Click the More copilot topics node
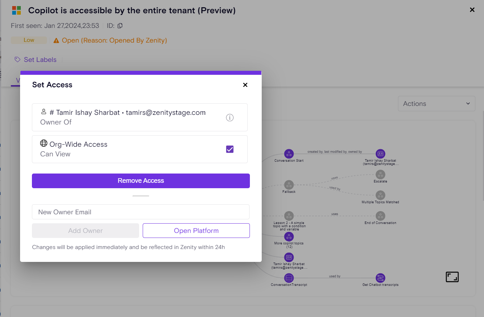 [289, 236]
